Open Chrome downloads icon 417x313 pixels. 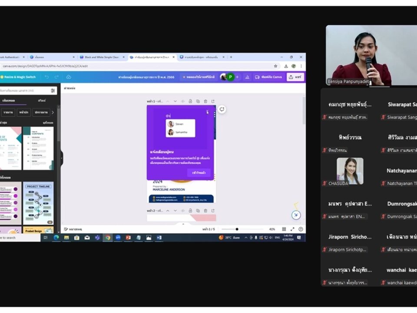click(286, 66)
